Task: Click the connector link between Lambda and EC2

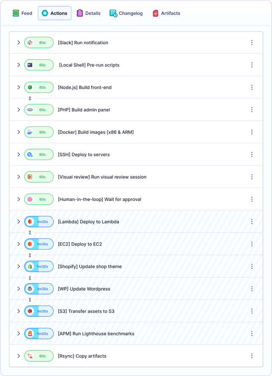Action: 30,233
